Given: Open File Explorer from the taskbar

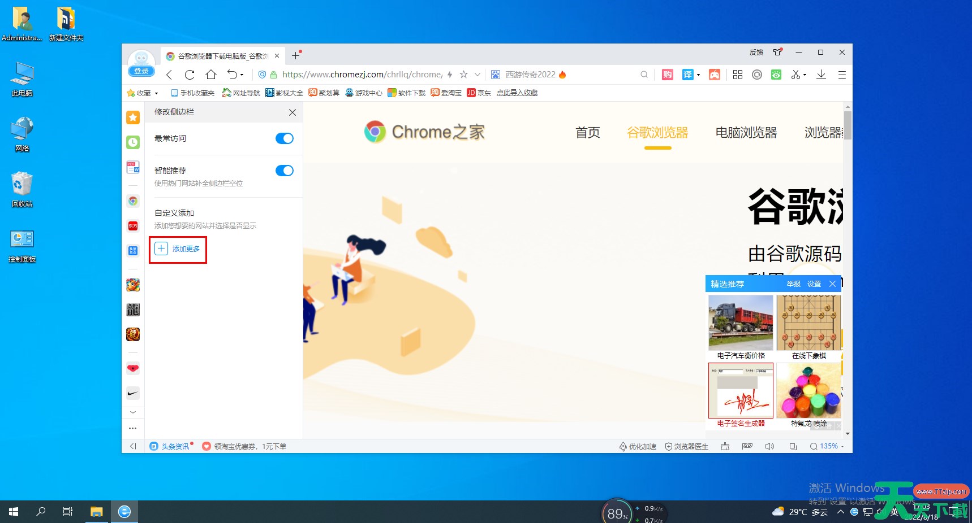Looking at the screenshot, I should click(x=97, y=512).
